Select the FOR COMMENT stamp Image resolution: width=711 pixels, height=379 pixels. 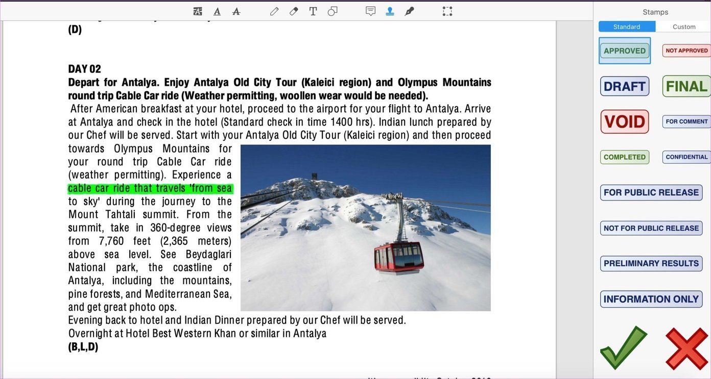point(686,121)
